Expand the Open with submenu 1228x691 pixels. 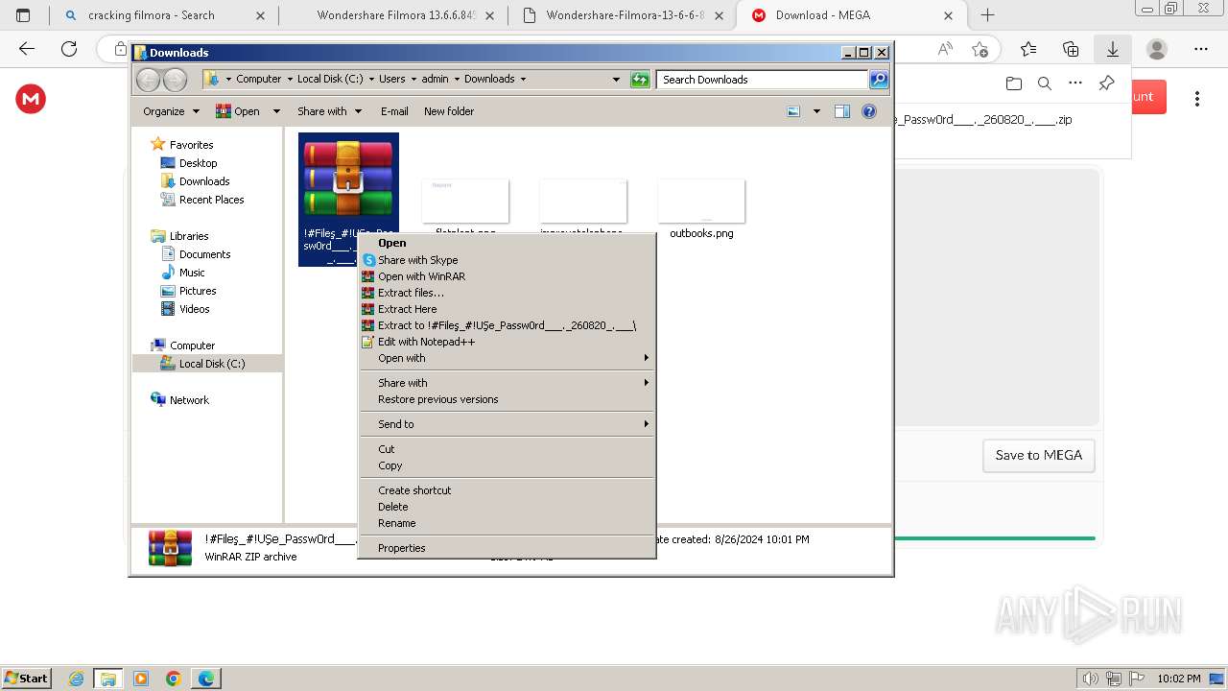tap(507, 358)
